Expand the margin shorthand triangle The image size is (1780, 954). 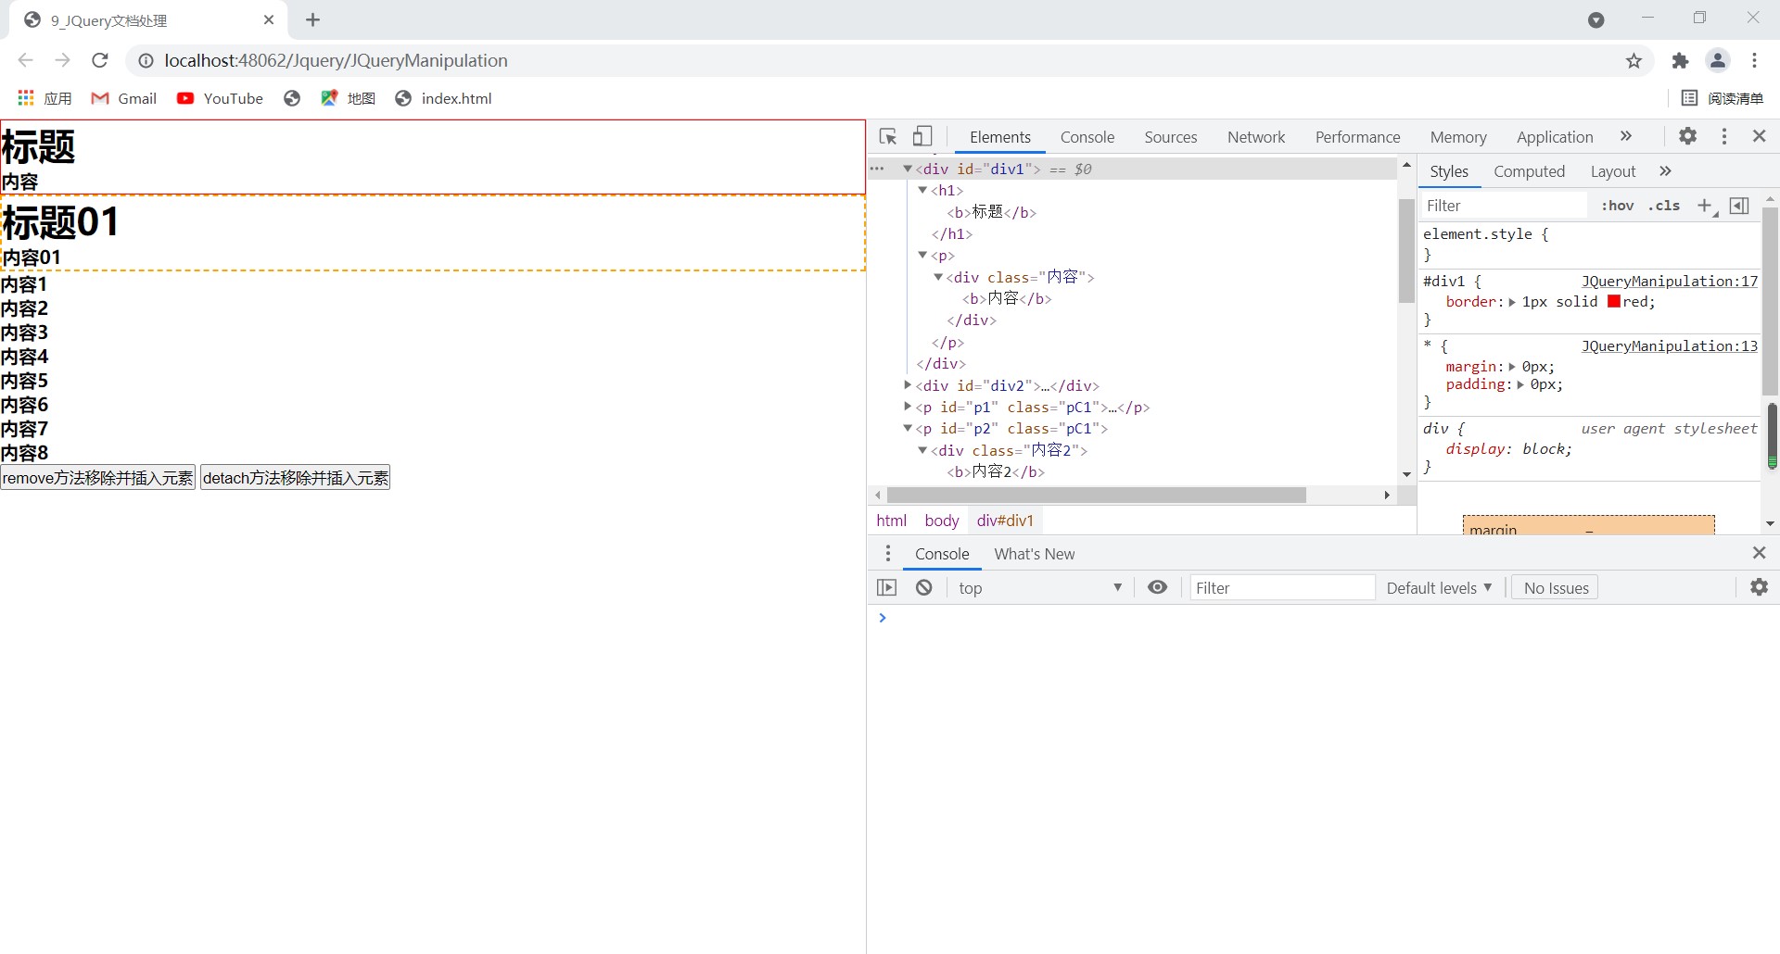[1513, 367]
